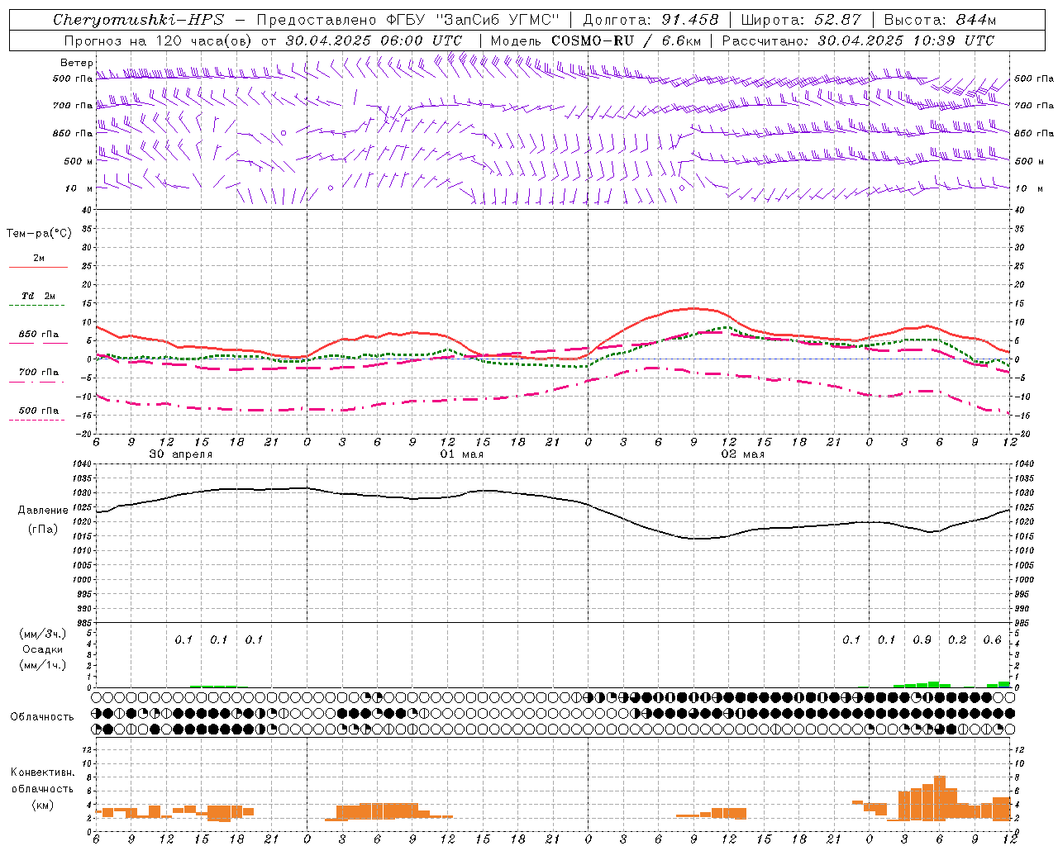Click the 'Осадки' precipitation label

point(43,649)
